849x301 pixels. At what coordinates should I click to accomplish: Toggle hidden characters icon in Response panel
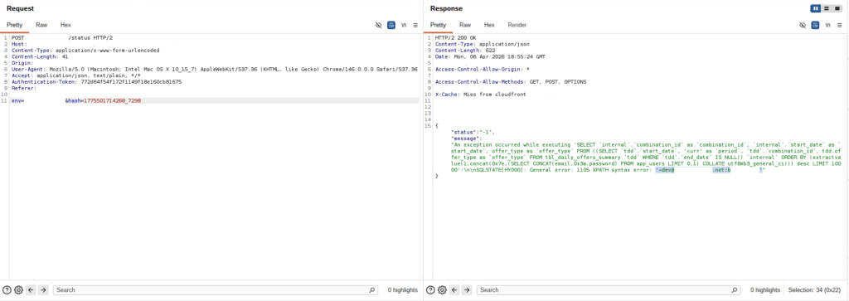click(803, 25)
